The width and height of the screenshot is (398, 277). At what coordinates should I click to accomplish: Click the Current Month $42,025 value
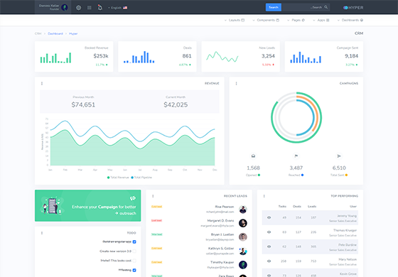[x=176, y=105]
